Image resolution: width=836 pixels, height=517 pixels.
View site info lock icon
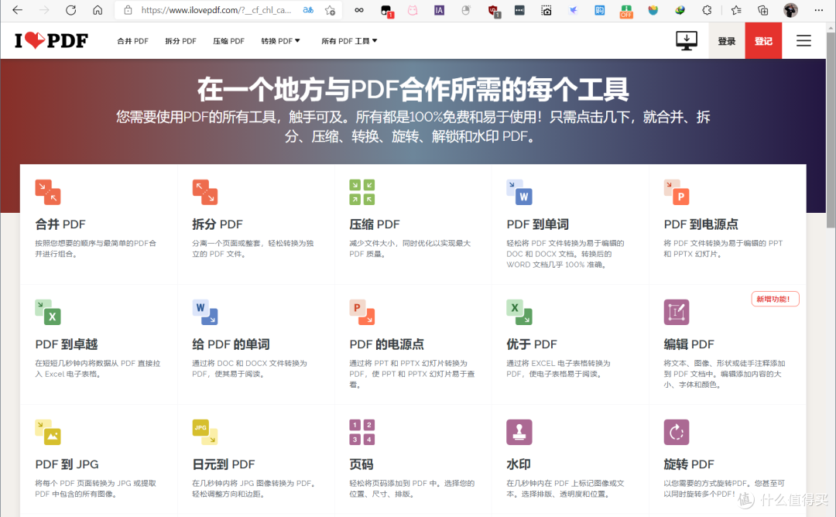click(x=128, y=10)
